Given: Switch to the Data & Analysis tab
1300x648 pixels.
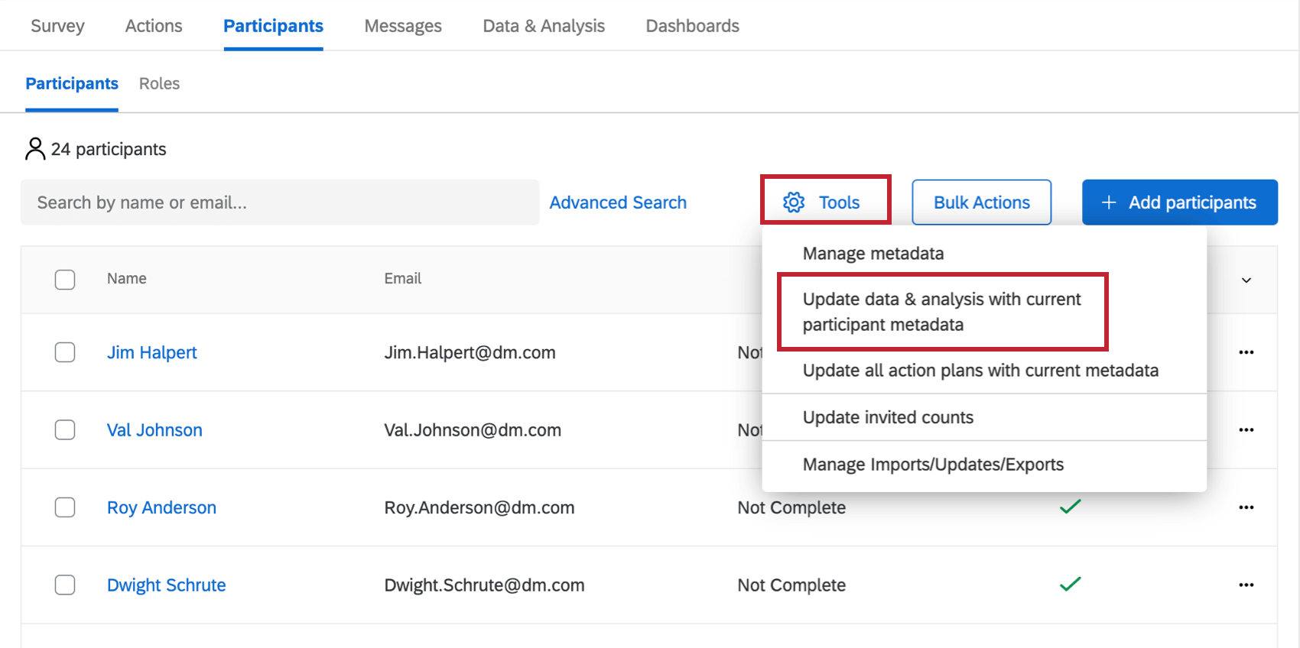Looking at the screenshot, I should [544, 26].
